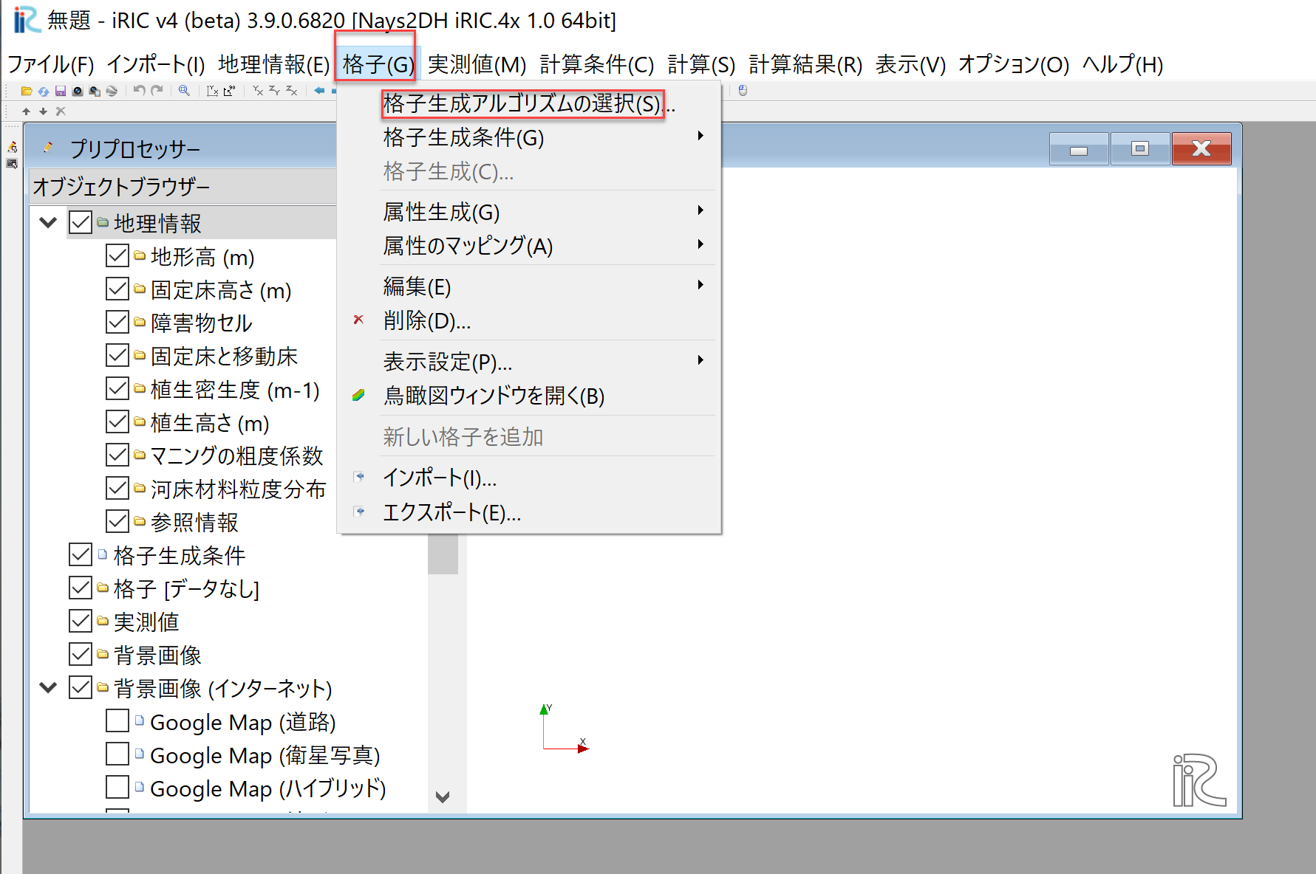Click the camera snapshot toolbar icon

pos(78,91)
